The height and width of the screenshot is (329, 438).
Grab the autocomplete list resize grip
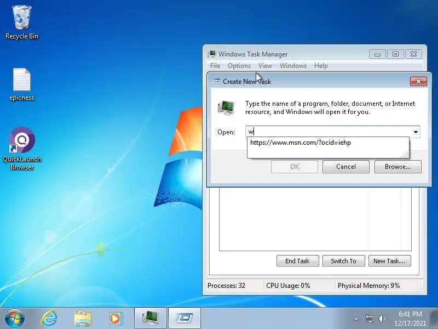click(x=406, y=154)
